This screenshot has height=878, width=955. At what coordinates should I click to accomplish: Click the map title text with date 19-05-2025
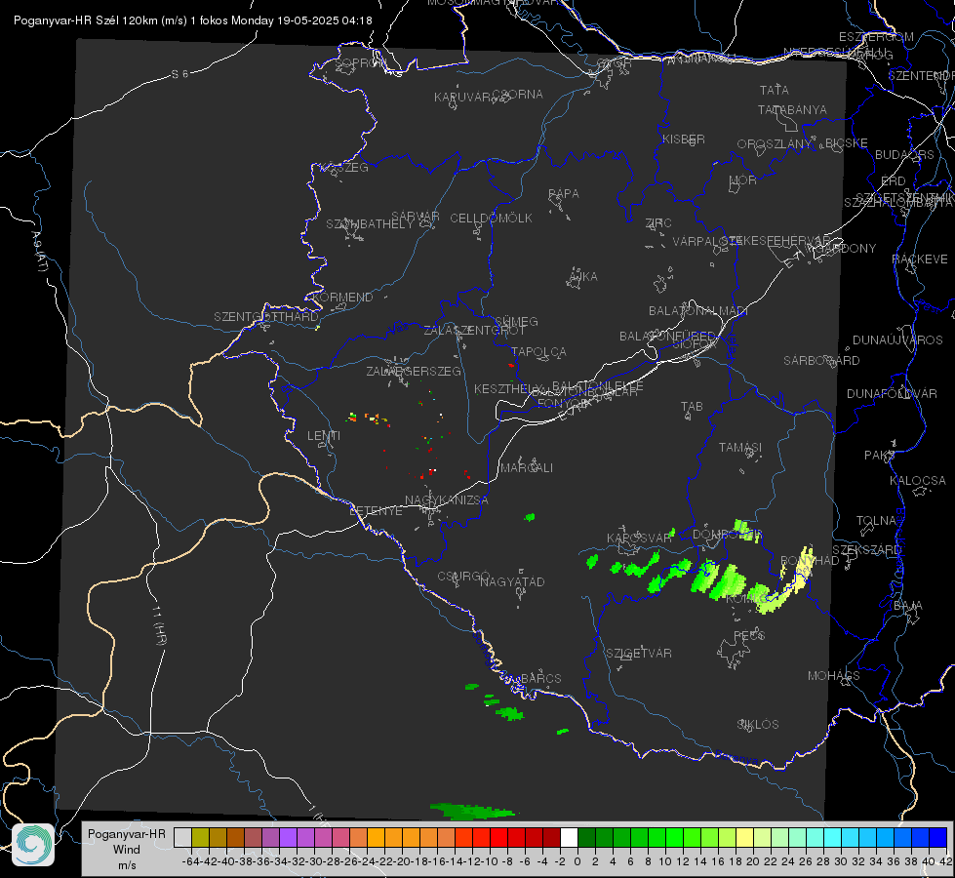click(193, 20)
